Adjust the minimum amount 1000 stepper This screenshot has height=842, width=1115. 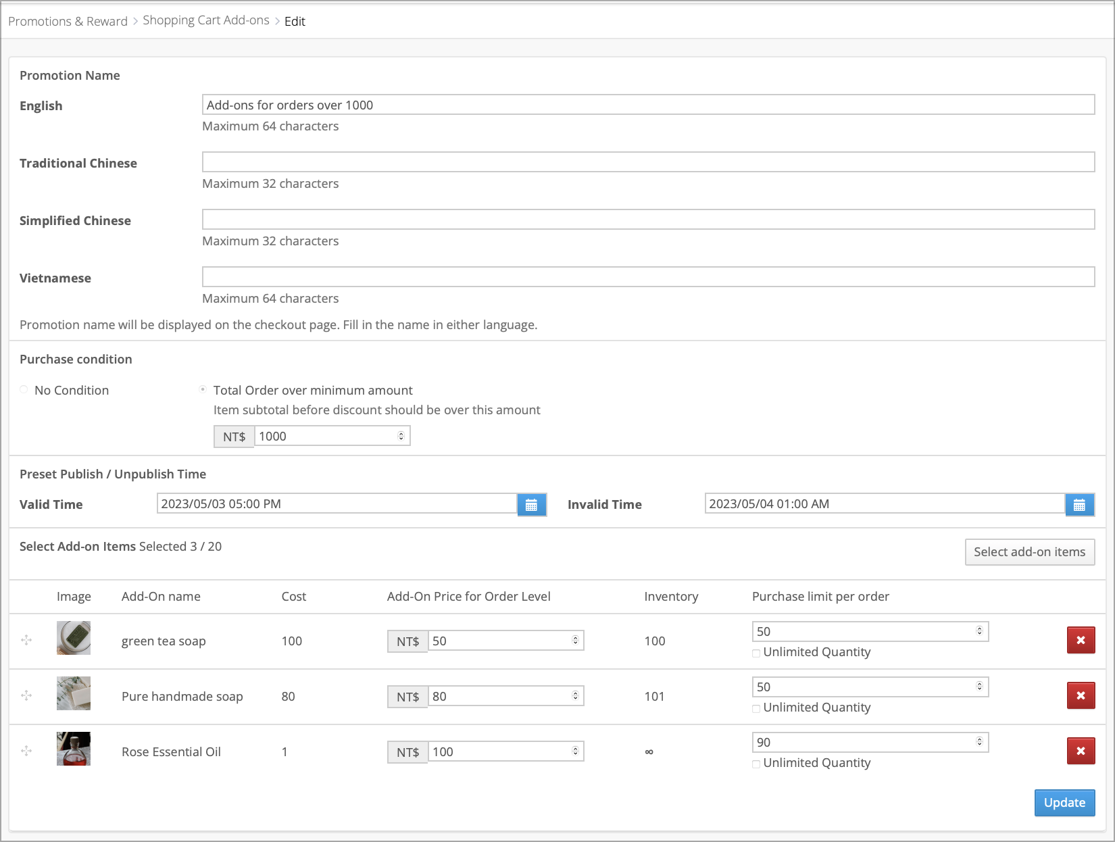pos(401,436)
